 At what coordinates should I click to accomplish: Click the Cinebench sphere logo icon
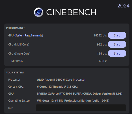point(39,12)
